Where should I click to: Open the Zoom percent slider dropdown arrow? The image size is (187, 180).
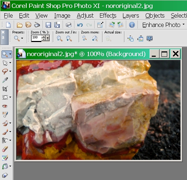(x=48, y=38)
